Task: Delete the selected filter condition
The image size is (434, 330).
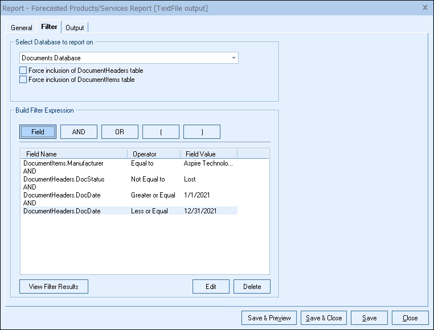Action: 252,286
